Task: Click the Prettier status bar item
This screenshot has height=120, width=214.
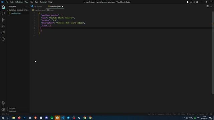Action: (x=200, y=114)
